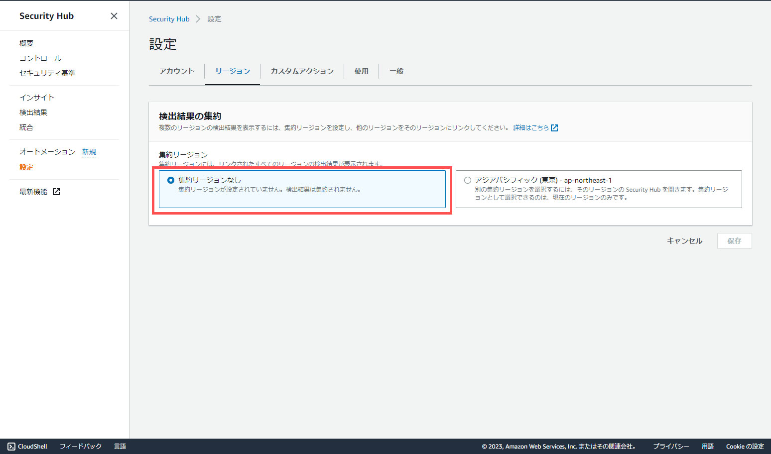Viewport: 771px width, 454px height.
Task: Open コントロール in sidebar
Action: point(40,58)
